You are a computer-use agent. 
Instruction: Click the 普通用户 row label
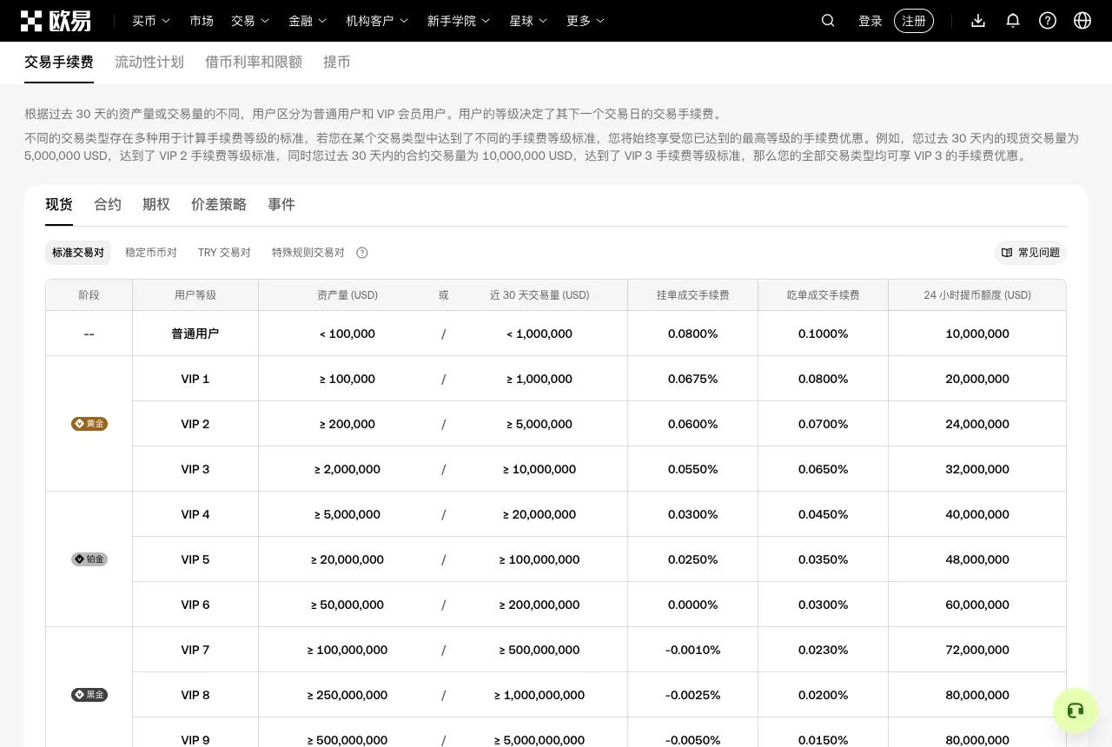click(x=195, y=334)
